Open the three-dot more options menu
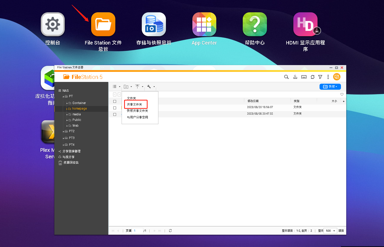The image size is (384, 247). tap(328, 77)
